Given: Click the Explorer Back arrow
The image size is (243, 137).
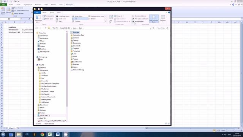Looking at the screenshot, I should [x=36, y=28].
